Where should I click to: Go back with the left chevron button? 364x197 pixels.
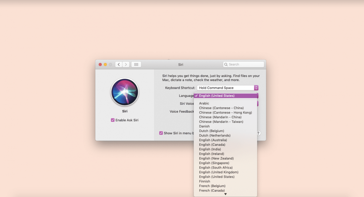click(119, 64)
